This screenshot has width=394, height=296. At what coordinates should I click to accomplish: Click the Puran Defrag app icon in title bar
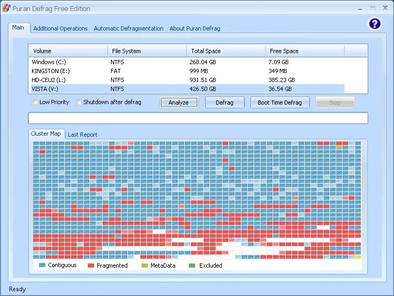click(x=6, y=8)
